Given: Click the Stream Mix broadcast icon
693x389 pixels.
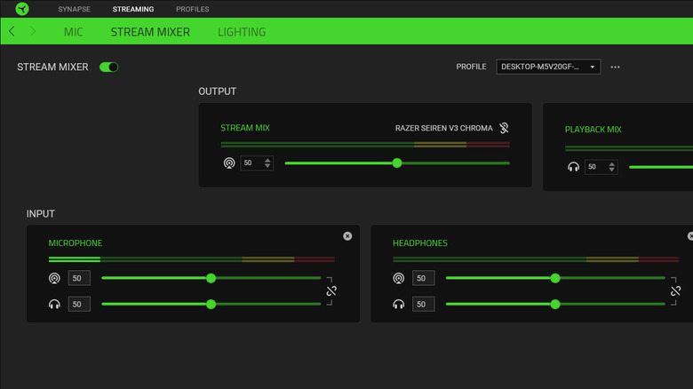Looking at the screenshot, I should point(230,163).
